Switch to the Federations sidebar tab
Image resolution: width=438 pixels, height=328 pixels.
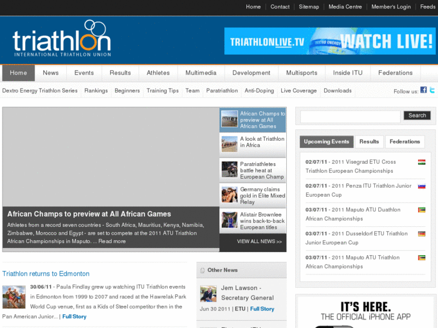(x=405, y=142)
